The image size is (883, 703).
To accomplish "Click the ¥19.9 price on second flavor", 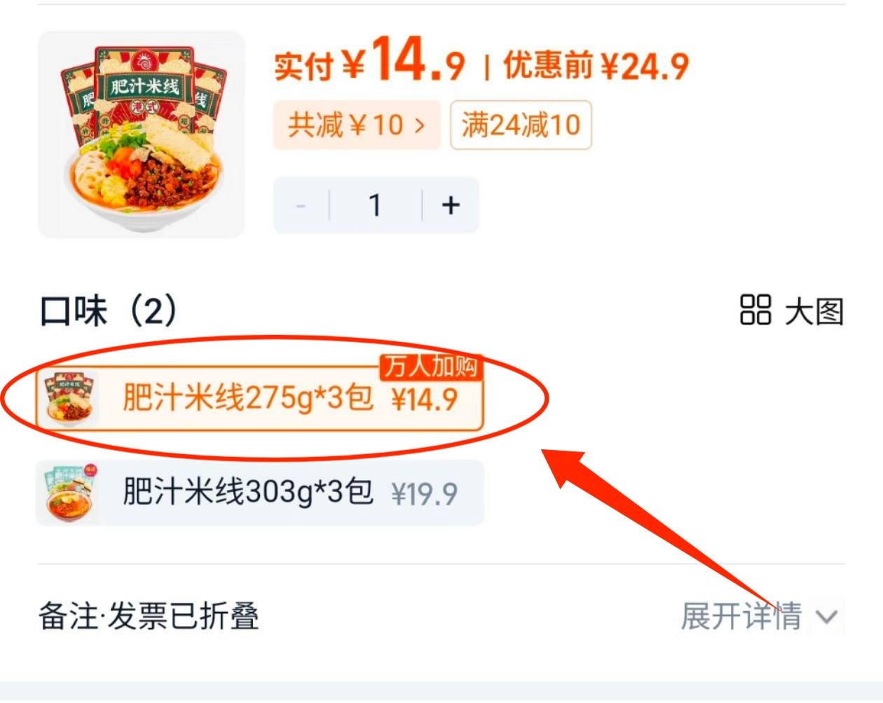I will tap(424, 493).
